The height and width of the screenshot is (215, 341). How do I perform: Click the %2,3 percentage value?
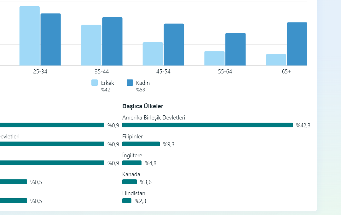coord(141,201)
